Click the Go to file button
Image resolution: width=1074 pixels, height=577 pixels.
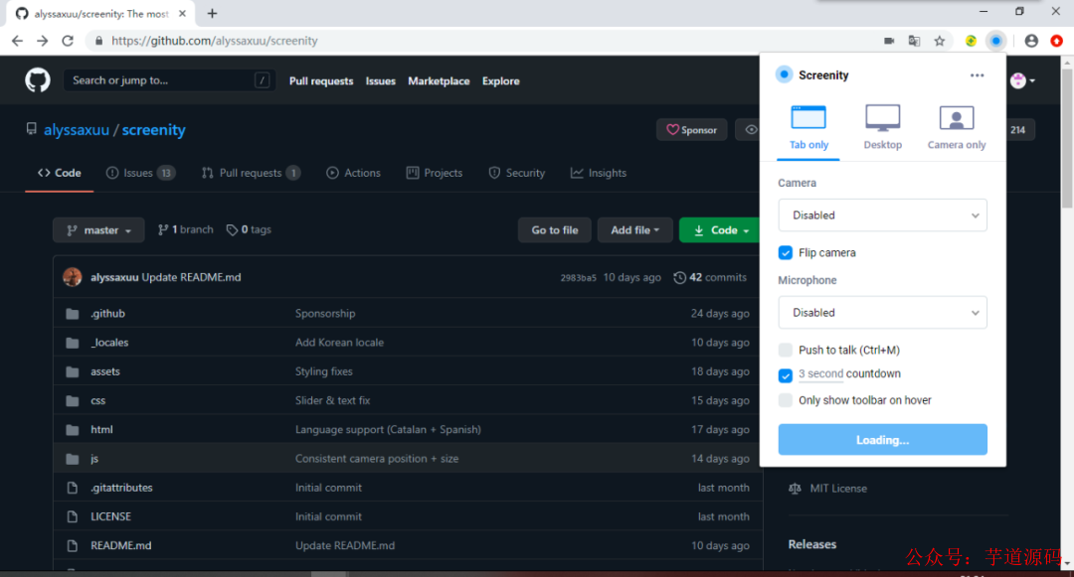[x=555, y=230]
